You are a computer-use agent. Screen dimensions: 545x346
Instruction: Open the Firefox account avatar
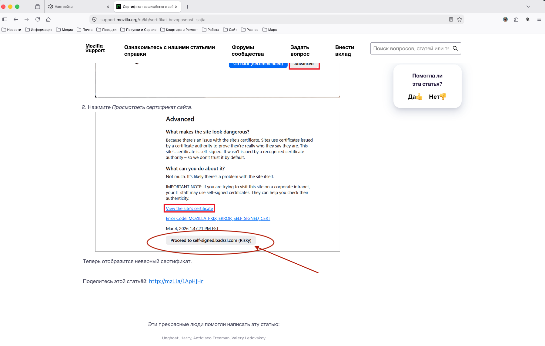click(505, 19)
